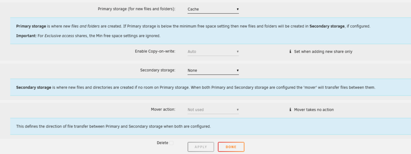
Task: Click the DONE button
Action: [231, 147]
